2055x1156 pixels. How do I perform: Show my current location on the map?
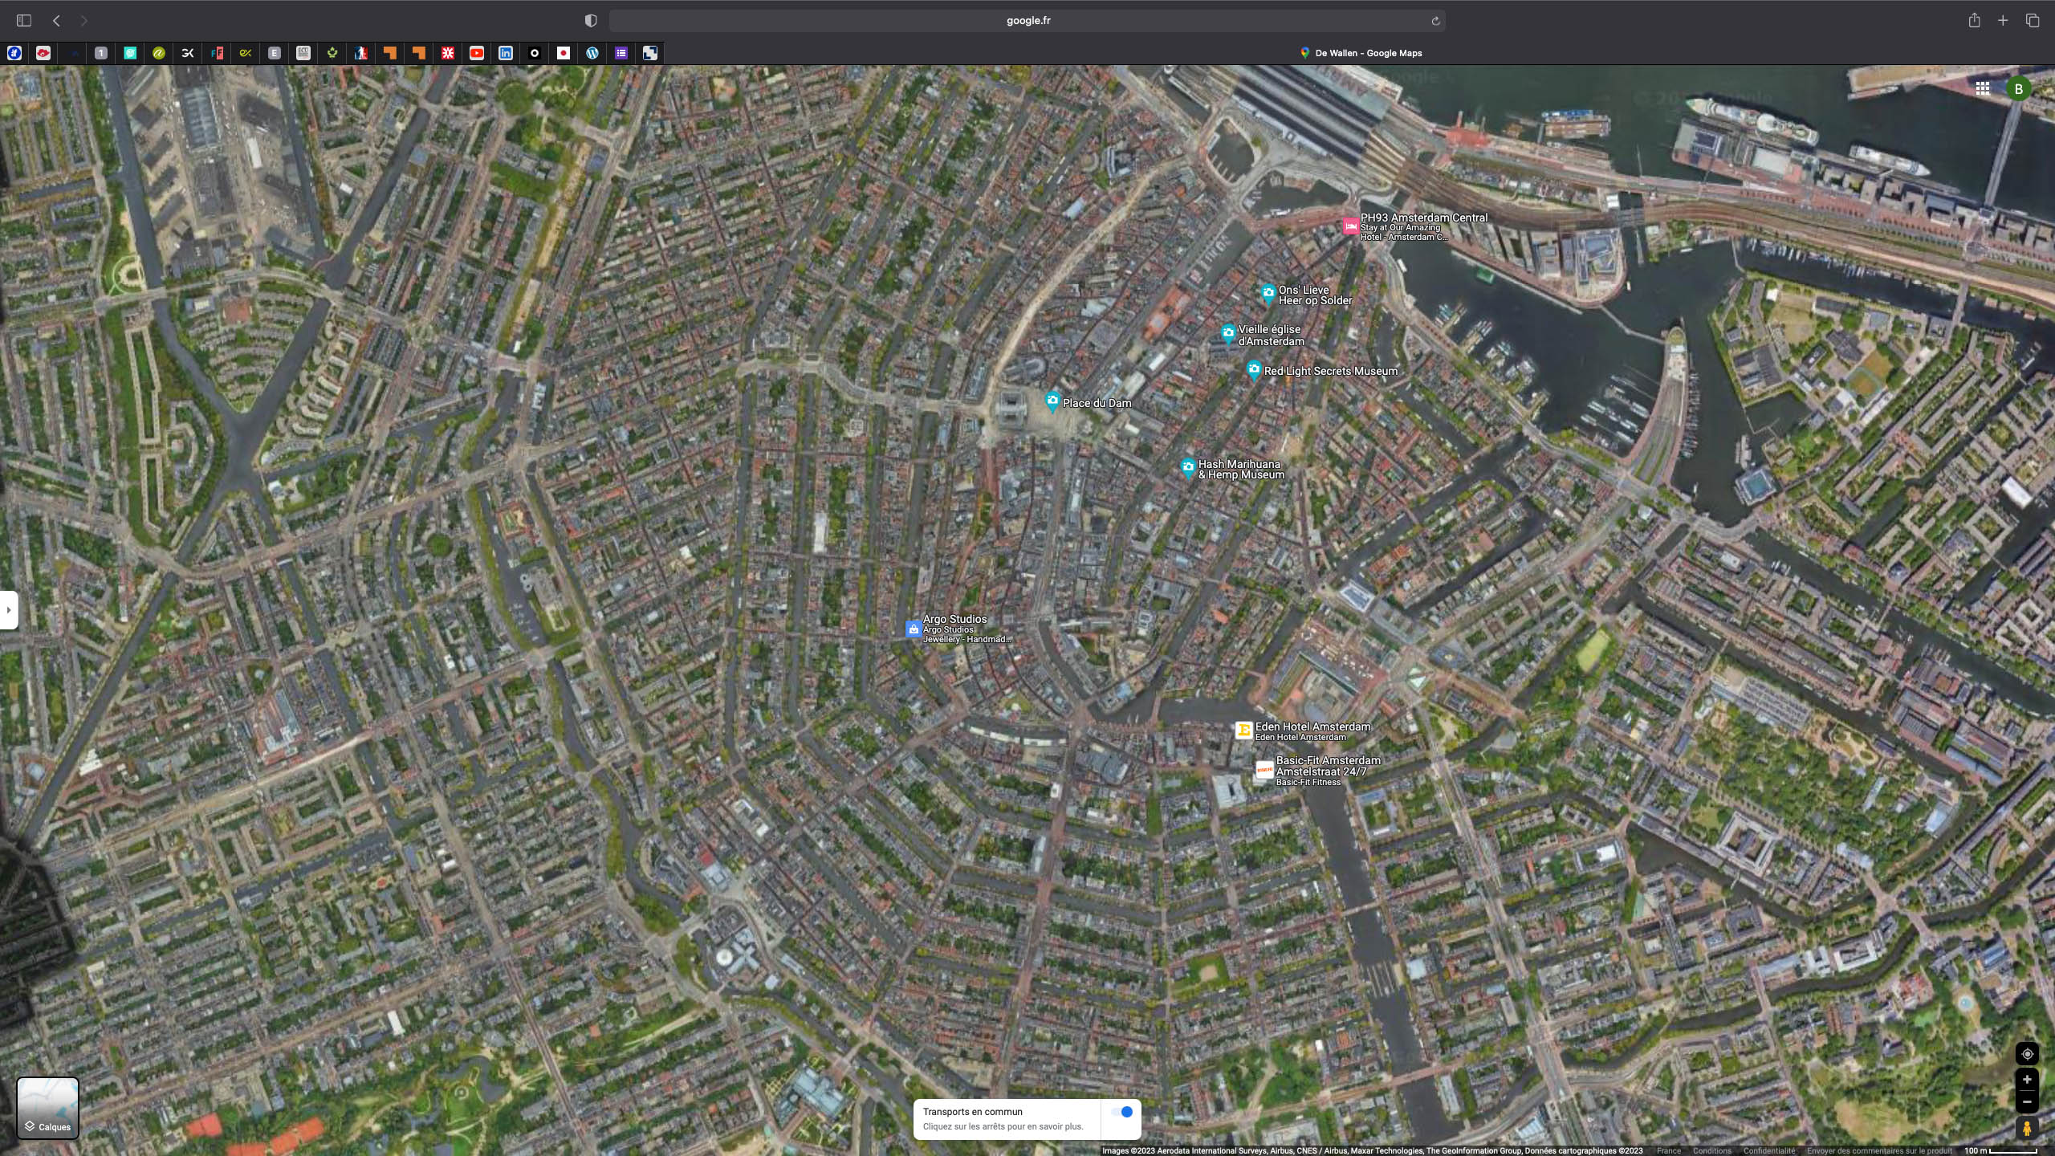click(2027, 1054)
